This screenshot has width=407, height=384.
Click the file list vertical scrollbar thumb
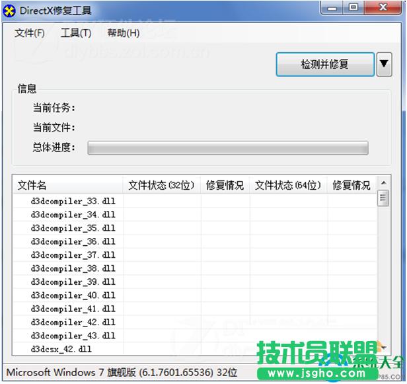point(383,199)
